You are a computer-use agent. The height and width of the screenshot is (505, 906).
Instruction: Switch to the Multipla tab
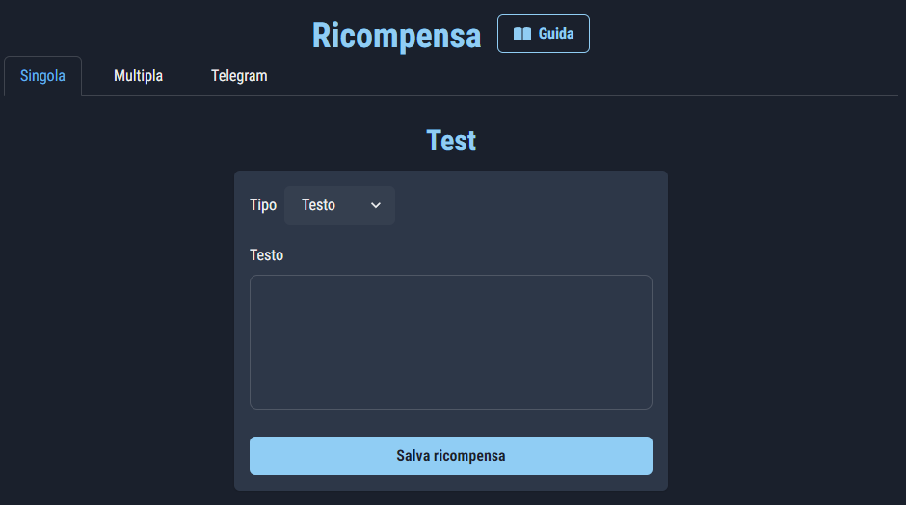coord(138,76)
